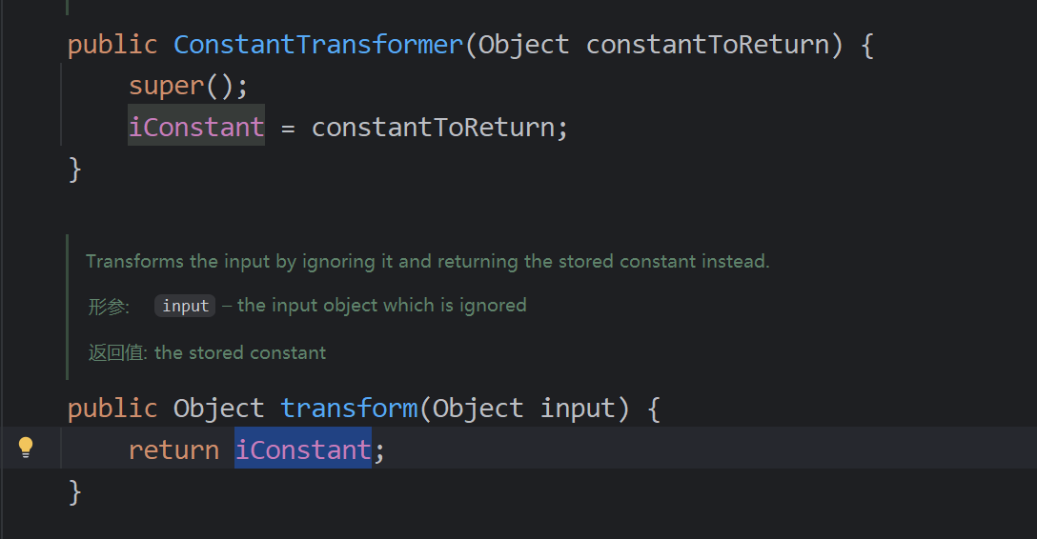This screenshot has height=539, width=1037.
Task: Click the public keyword before Object transform
Action: coord(112,409)
